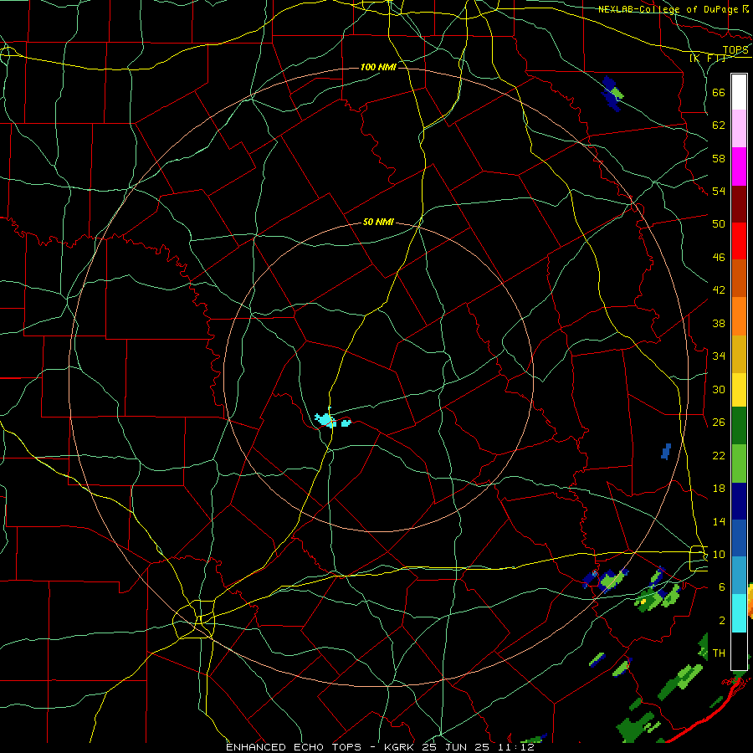Viewport: 753px width, 753px height.
Task: Pick the navy legend swatch between 18 and 14
Action: pyautogui.click(x=739, y=501)
